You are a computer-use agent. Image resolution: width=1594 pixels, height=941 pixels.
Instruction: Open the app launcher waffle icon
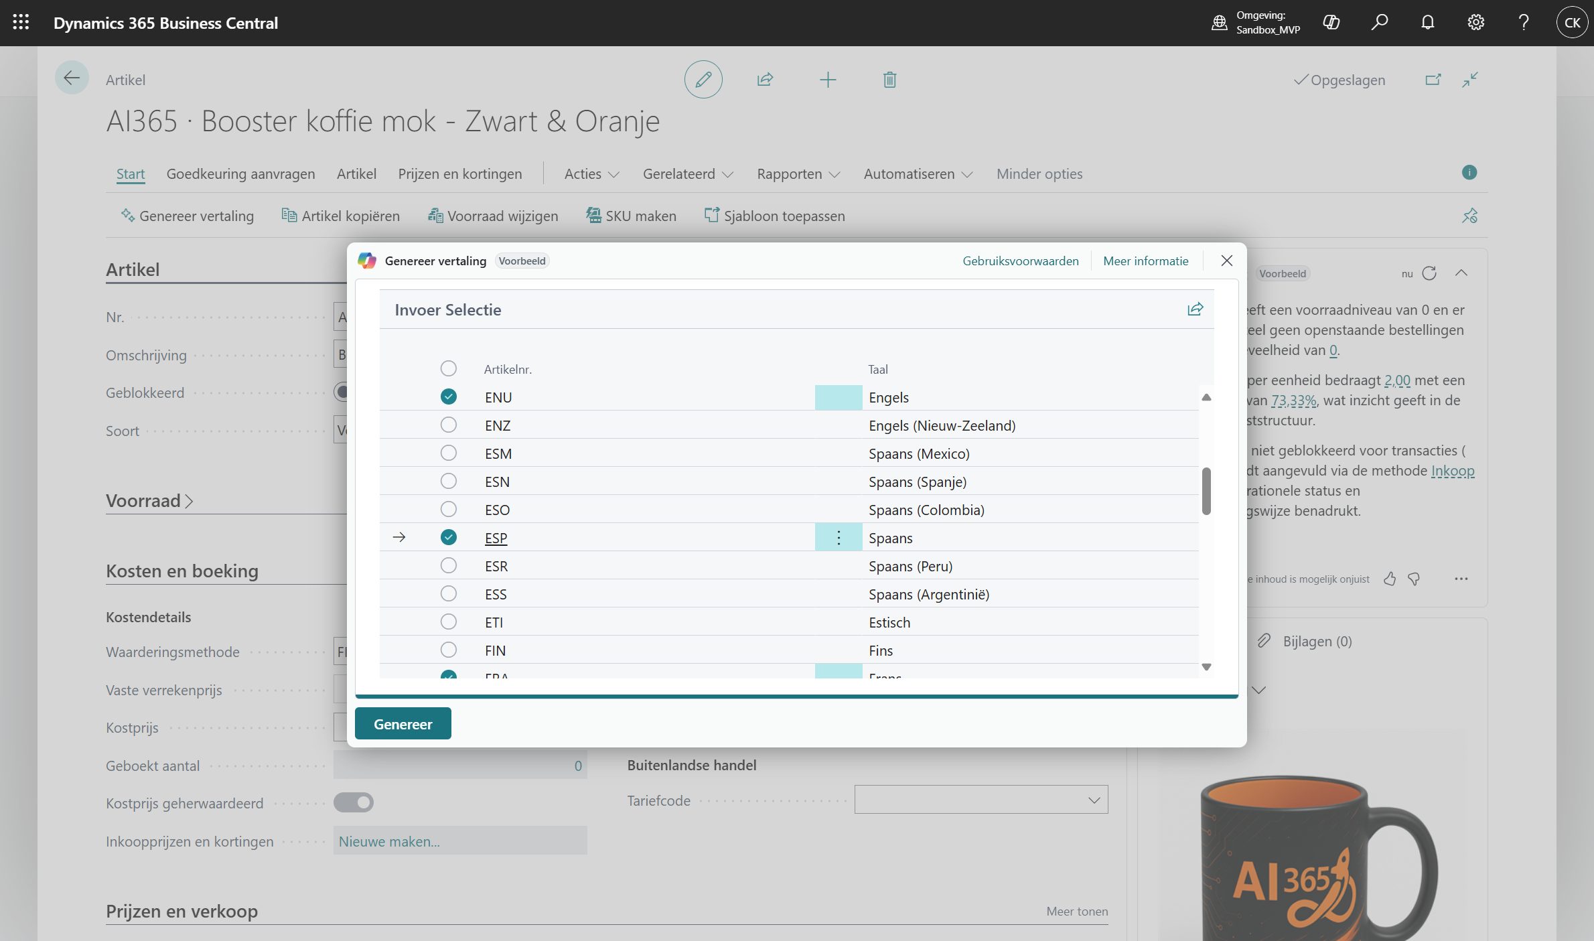pyautogui.click(x=21, y=22)
